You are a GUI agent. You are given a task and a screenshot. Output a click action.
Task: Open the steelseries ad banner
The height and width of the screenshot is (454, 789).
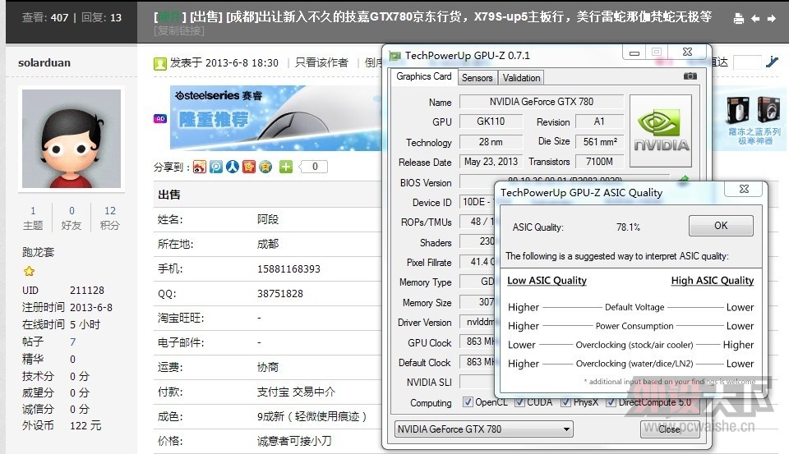pos(276,117)
